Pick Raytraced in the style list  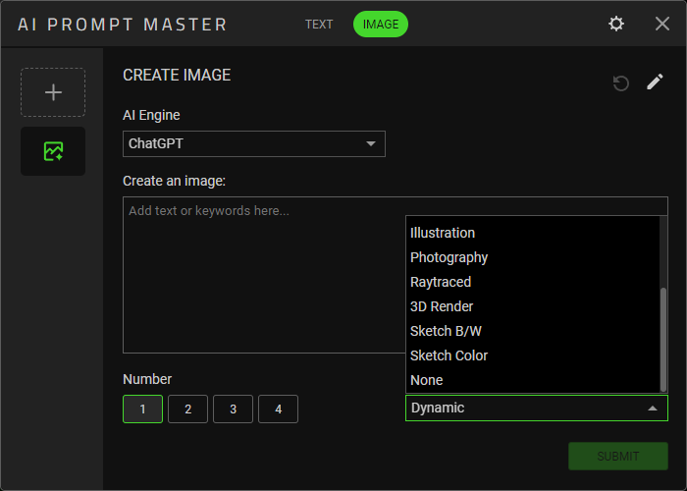click(x=441, y=282)
